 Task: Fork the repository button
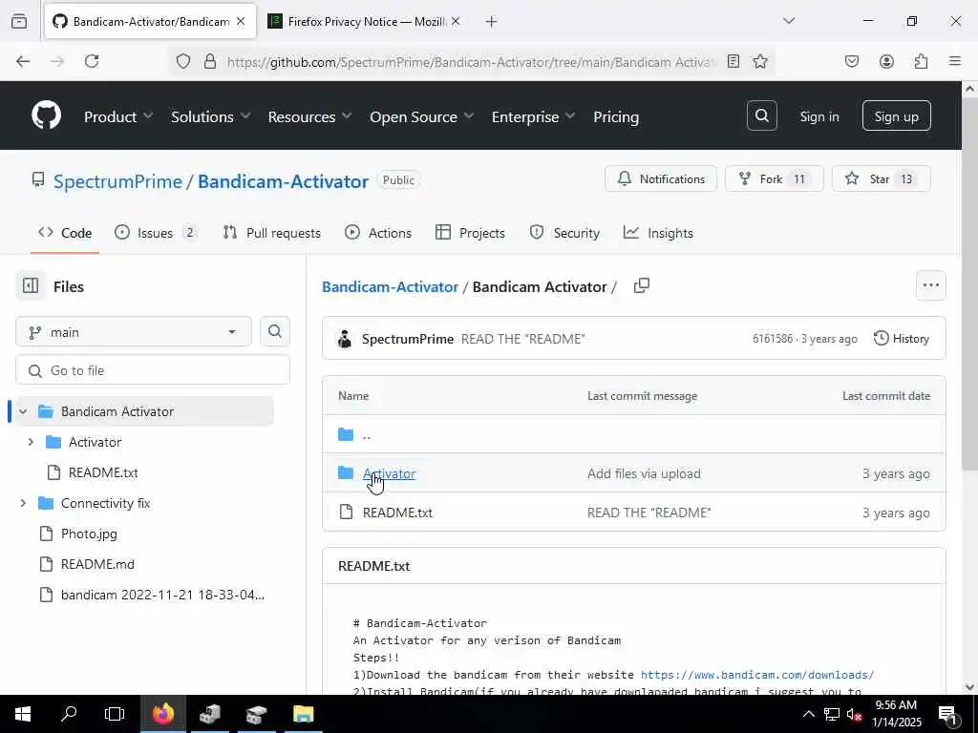(774, 178)
